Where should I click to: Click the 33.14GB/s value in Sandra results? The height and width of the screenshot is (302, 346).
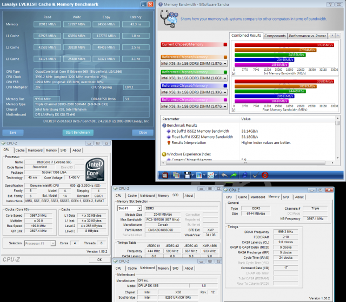point(250,131)
